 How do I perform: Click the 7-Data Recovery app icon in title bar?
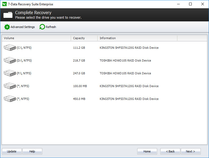[5, 4]
